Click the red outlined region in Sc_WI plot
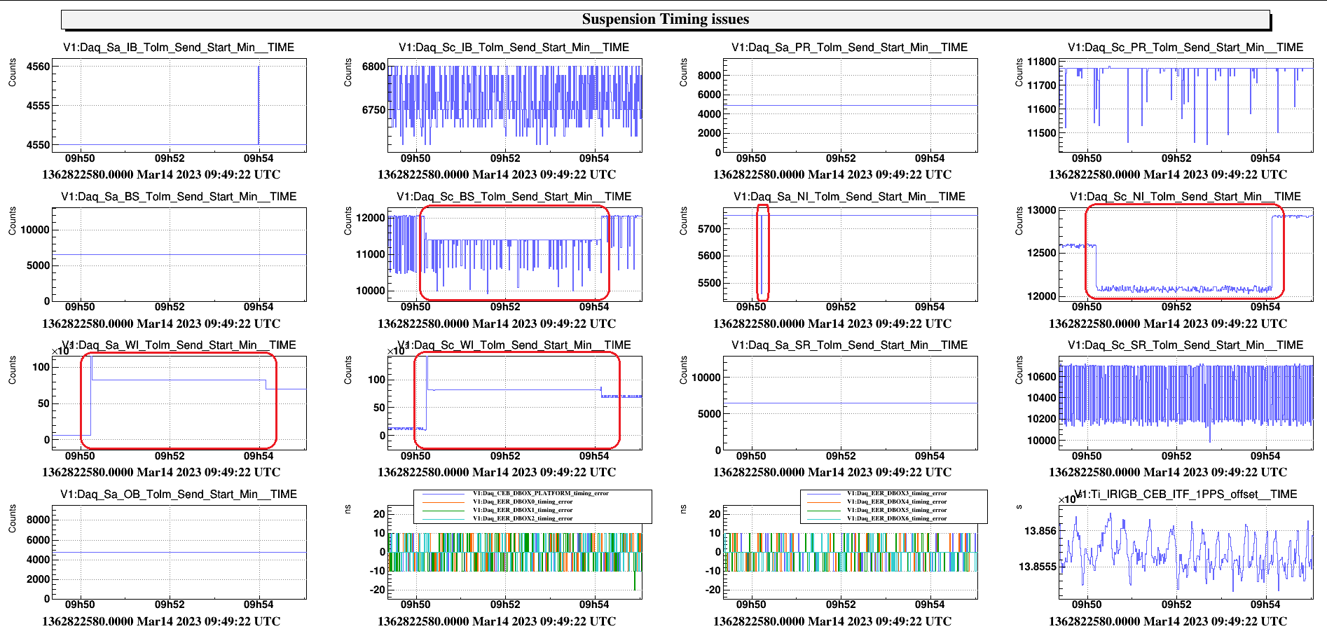The height and width of the screenshot is (629, 1327). coord(516,401)
